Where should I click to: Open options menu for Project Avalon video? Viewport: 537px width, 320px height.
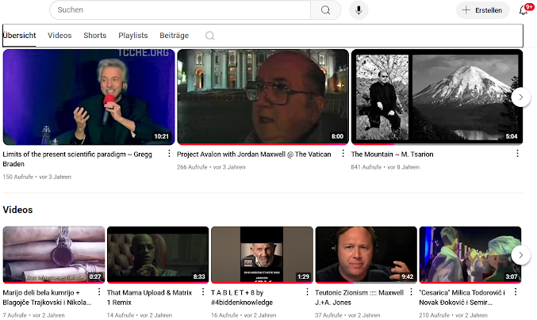coord(343,154)
